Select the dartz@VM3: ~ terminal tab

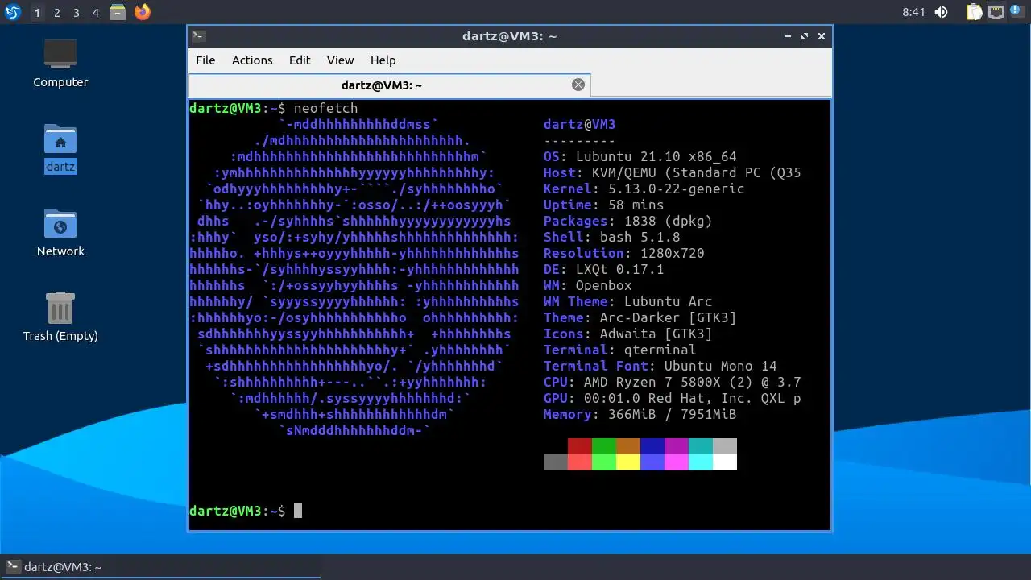(389, 85)
